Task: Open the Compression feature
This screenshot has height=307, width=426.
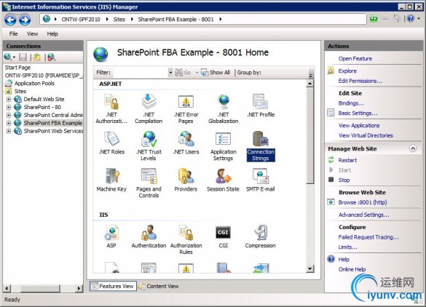Action: (x=261, y=236)
